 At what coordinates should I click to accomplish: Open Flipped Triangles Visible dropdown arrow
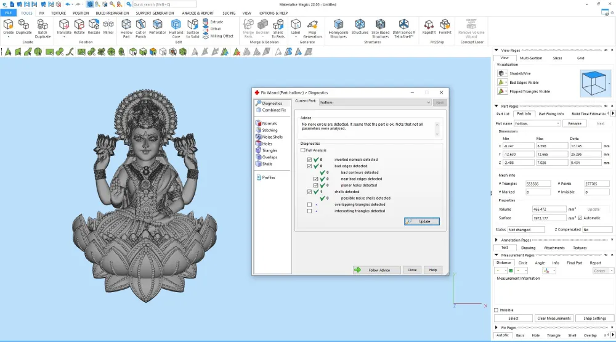pos(506,92)
